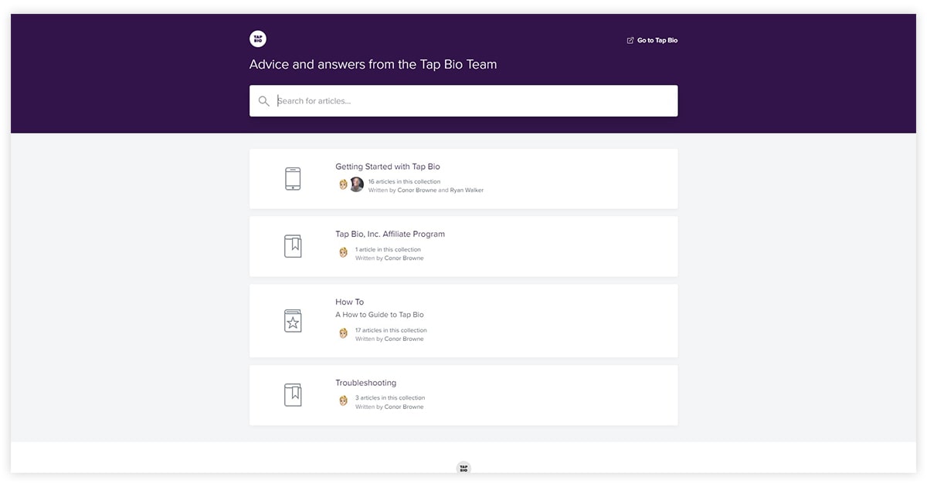Click the external link icon beside Go to Tap Bio
Image resolution: width=927 pixels, height=486 pixels.
click(x=630, y=41)
